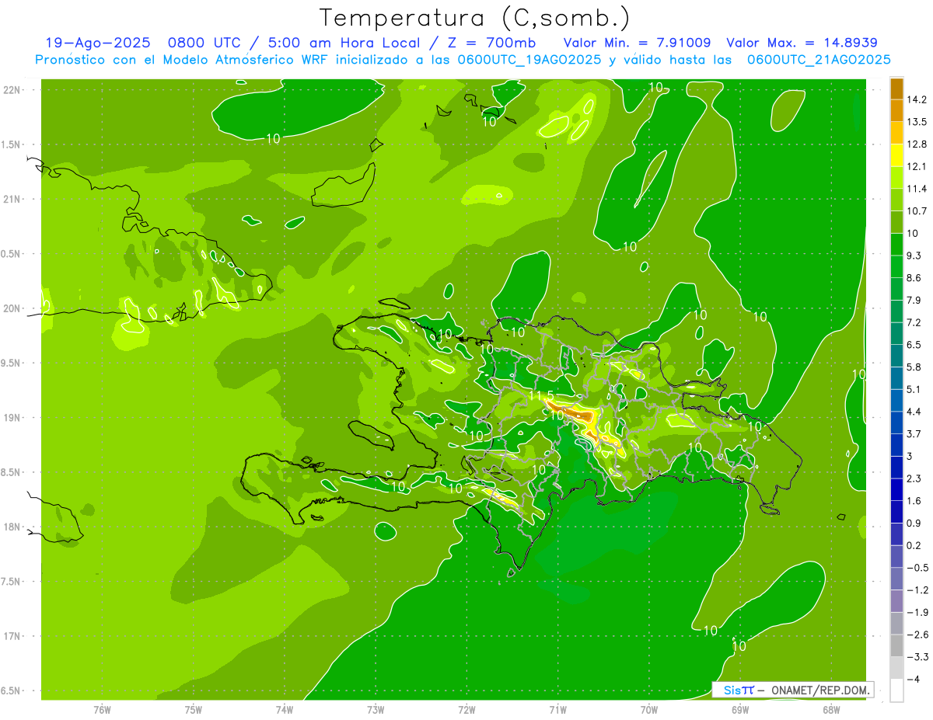Click the "0600UTC_21AGO2025" valid-until timestamp
The height and width of the screenshot is (720, 933).
click(x=819, y=60)
